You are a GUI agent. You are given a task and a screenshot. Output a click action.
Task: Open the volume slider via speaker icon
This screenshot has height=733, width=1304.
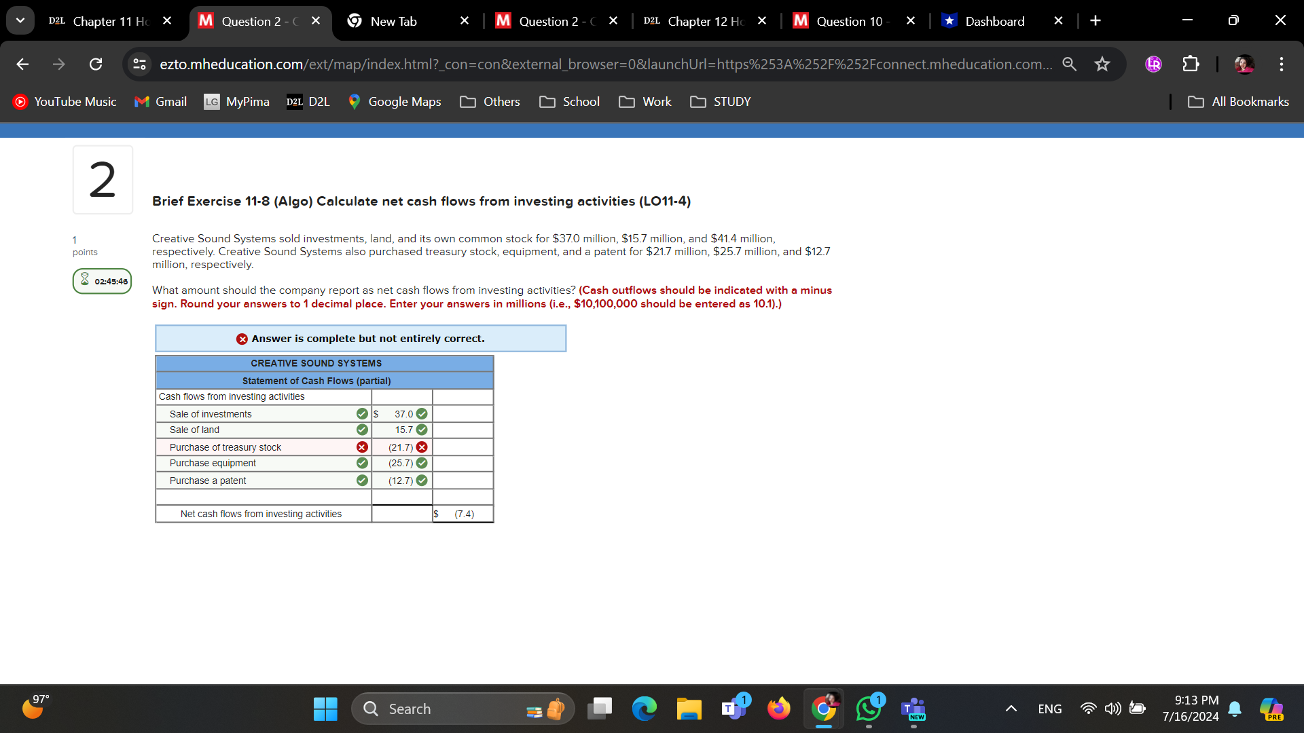[1112, 709]
